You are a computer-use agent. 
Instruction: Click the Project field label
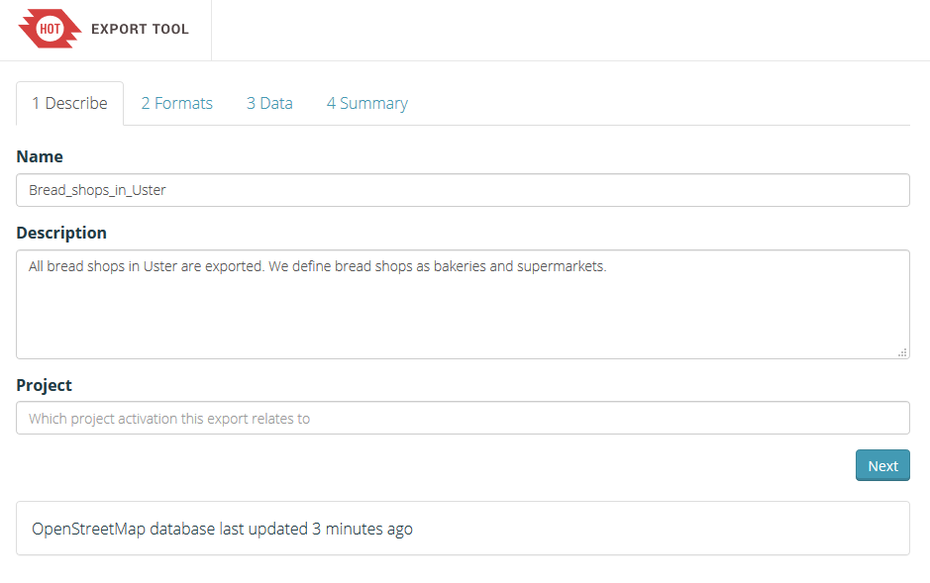coord(45,385)
